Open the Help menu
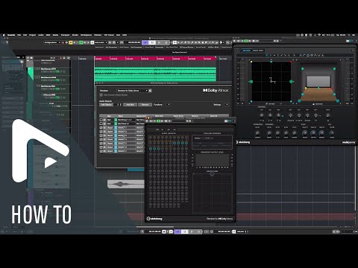 click(125, 35)
